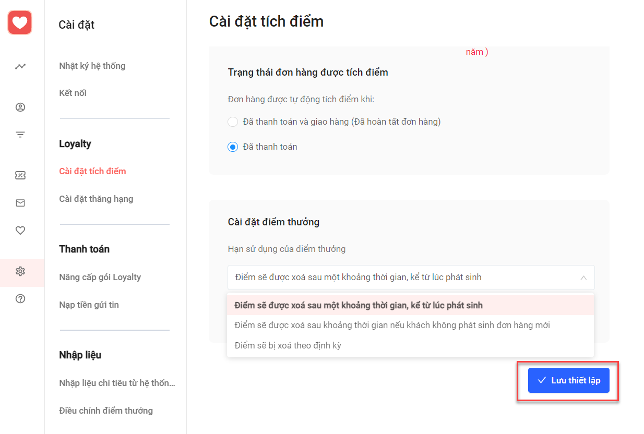
Task: Open the help question mark icon
Action: tap(20, 299)
